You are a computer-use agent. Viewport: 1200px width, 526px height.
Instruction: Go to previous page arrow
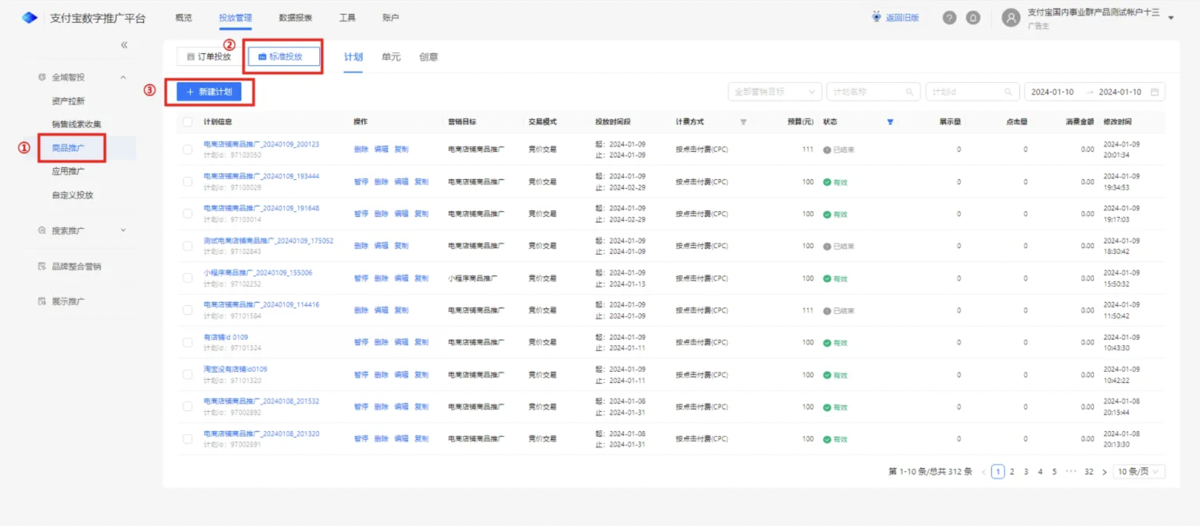[x=983, y=472]
